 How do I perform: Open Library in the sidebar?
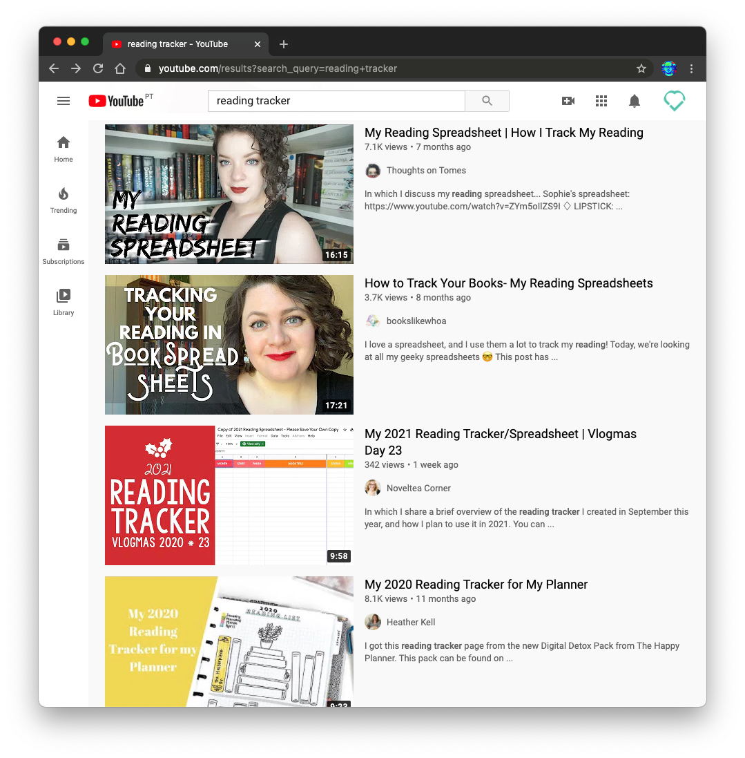pos(64,303)
